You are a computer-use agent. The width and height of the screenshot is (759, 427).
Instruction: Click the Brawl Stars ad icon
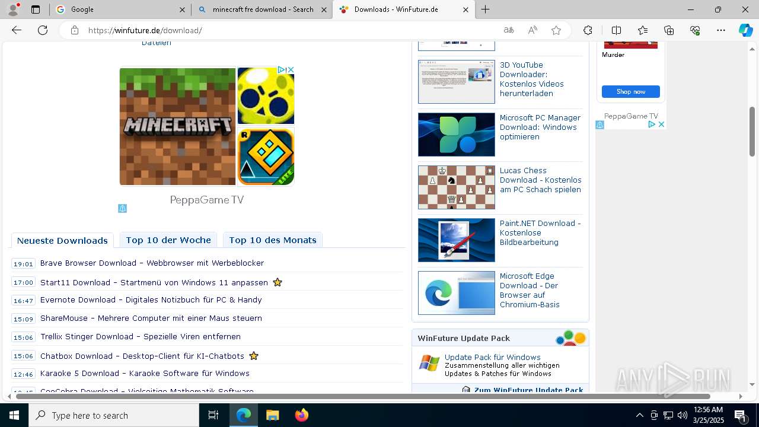coord(266,96)
